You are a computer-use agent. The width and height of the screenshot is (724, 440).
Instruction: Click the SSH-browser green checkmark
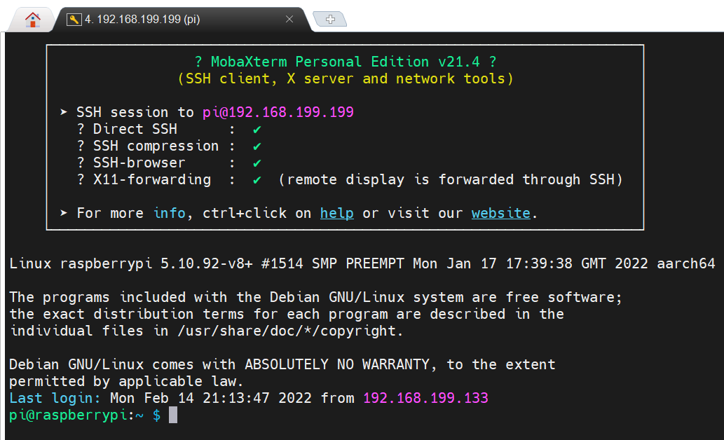pyautogui.click(x=257, y=163)
